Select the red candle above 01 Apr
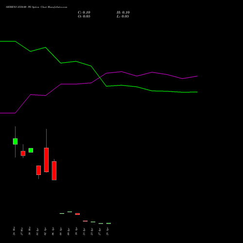This screenshot has width=243, height=243. [38, 170]
